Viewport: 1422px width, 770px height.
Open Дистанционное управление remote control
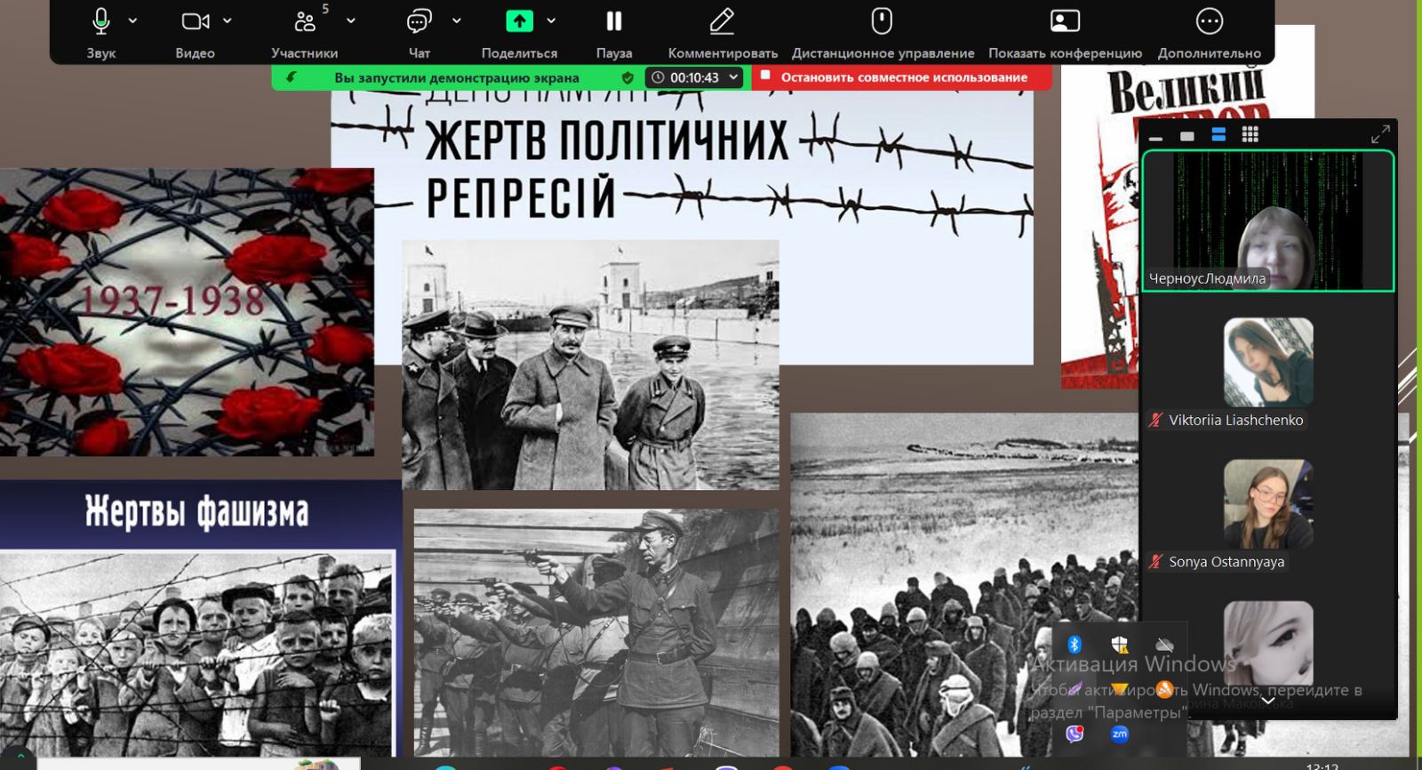coord(882,21)
